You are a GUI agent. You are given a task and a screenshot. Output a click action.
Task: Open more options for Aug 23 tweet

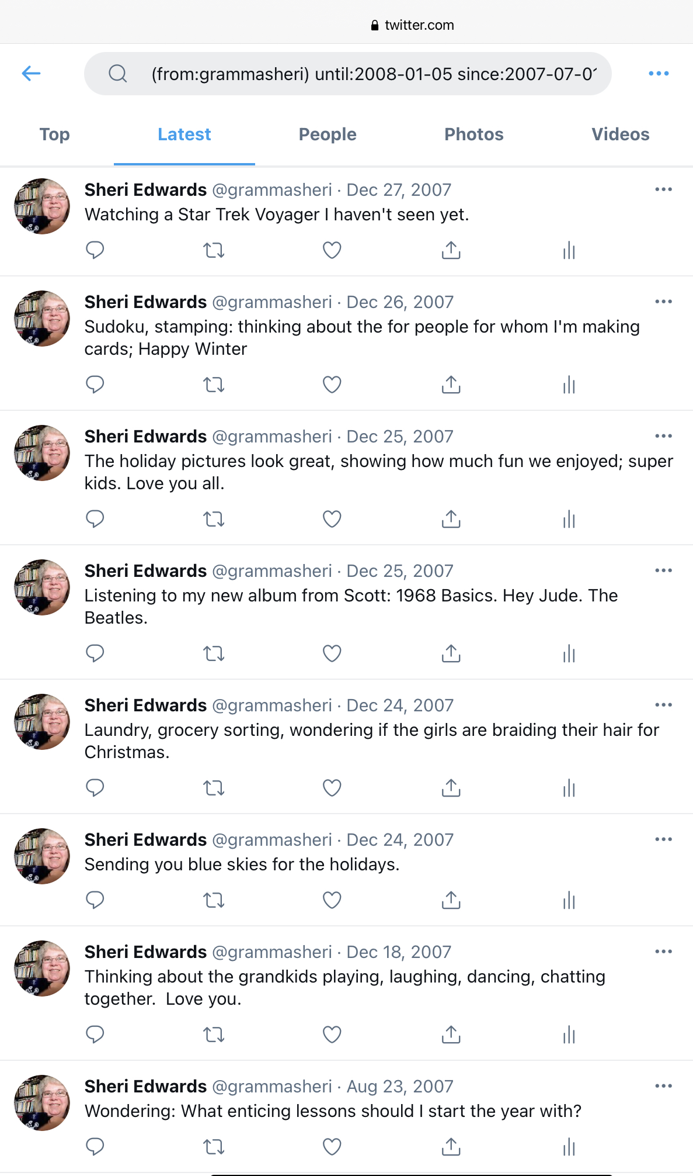pos(663,1086)
